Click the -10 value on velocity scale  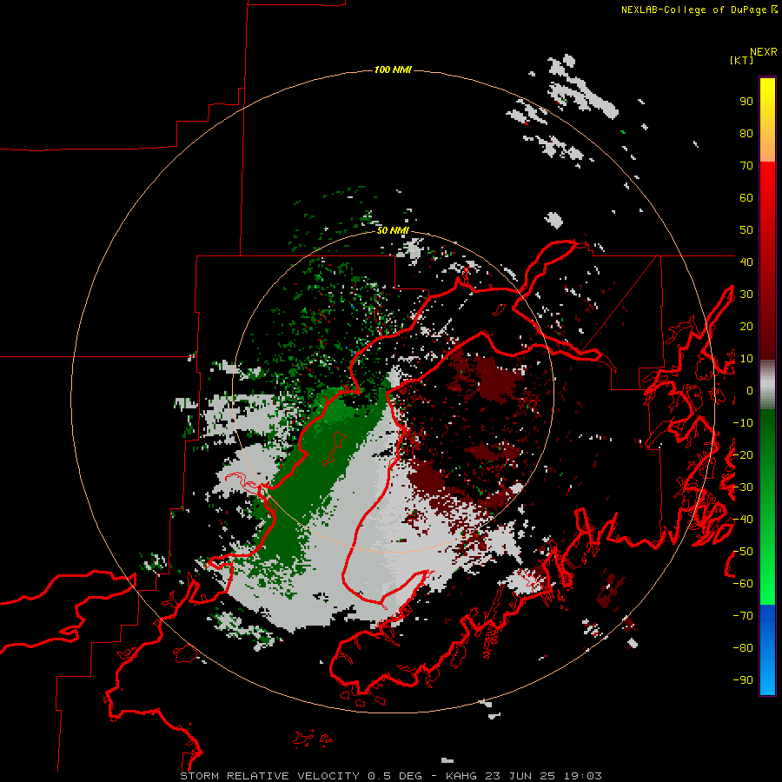point(743,423)
